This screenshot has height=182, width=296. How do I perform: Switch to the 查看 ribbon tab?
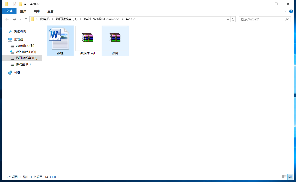(51, 11)
